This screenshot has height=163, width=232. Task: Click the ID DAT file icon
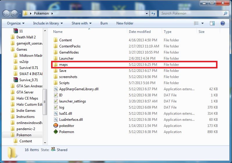point(56,95)
